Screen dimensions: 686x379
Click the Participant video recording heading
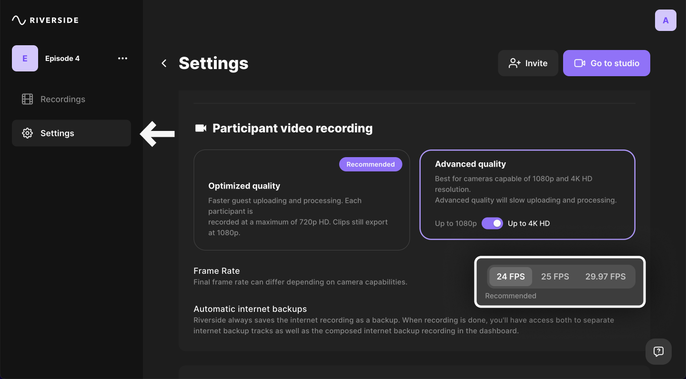click(x=293, y=128)
